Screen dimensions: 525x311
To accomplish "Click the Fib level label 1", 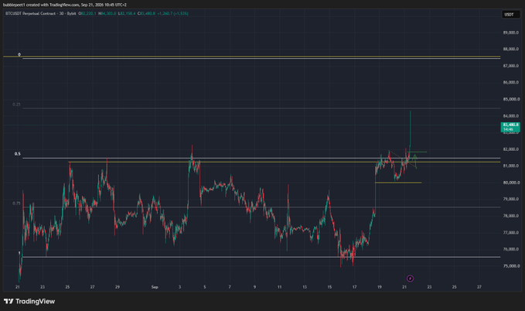I will pyautogui.click(x=19, y=253).
